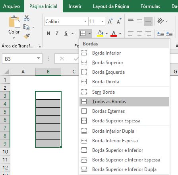Click the select all corner triangle

pyautogui.click(x=6, y=72)
